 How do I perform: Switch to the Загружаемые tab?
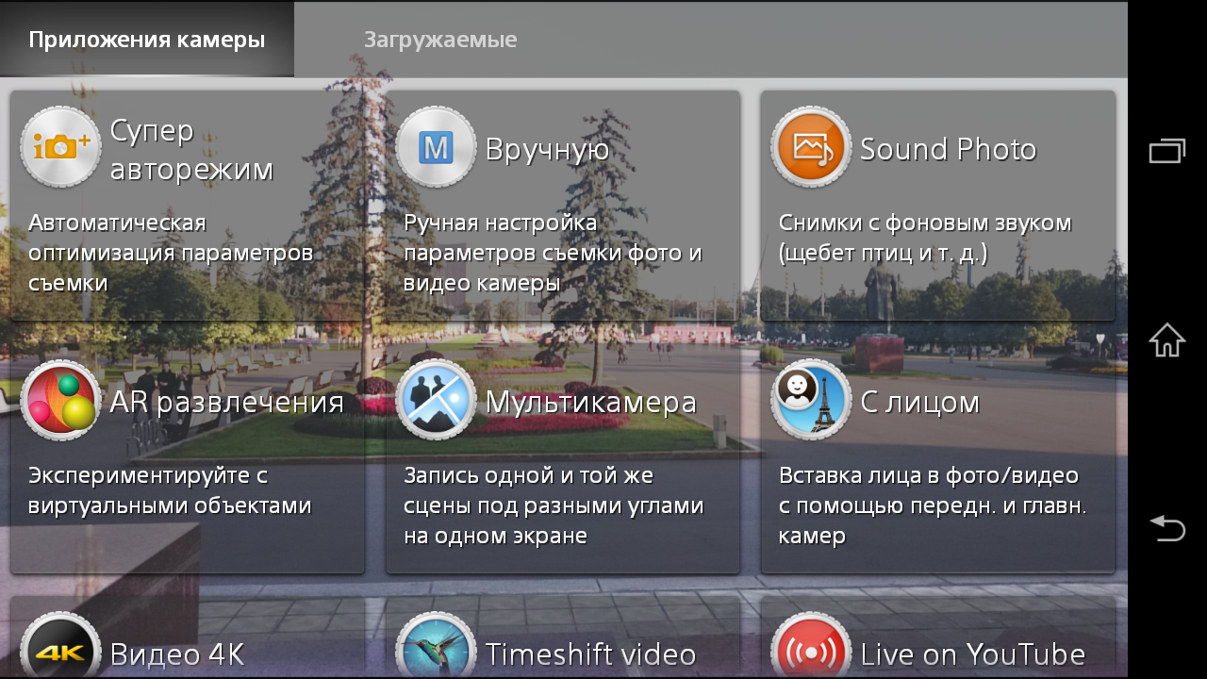pos(440,40)
